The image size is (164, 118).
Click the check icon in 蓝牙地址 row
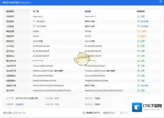pyautogui.click(x=138, y=51)
